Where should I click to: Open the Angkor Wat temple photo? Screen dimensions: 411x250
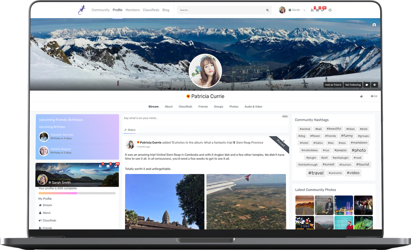point(165,201)
